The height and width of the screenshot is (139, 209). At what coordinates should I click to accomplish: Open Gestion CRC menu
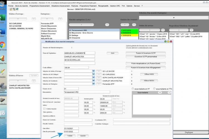click(x=115, y=6)
